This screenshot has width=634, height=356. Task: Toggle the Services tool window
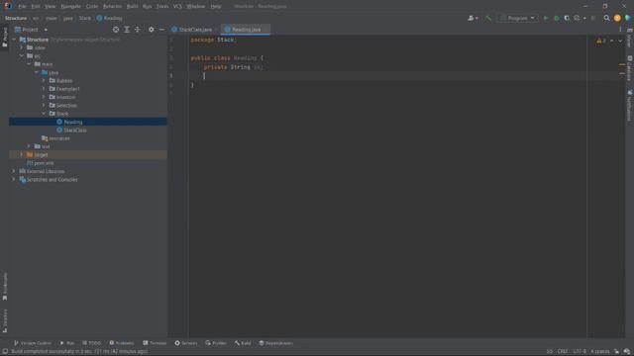186,343
